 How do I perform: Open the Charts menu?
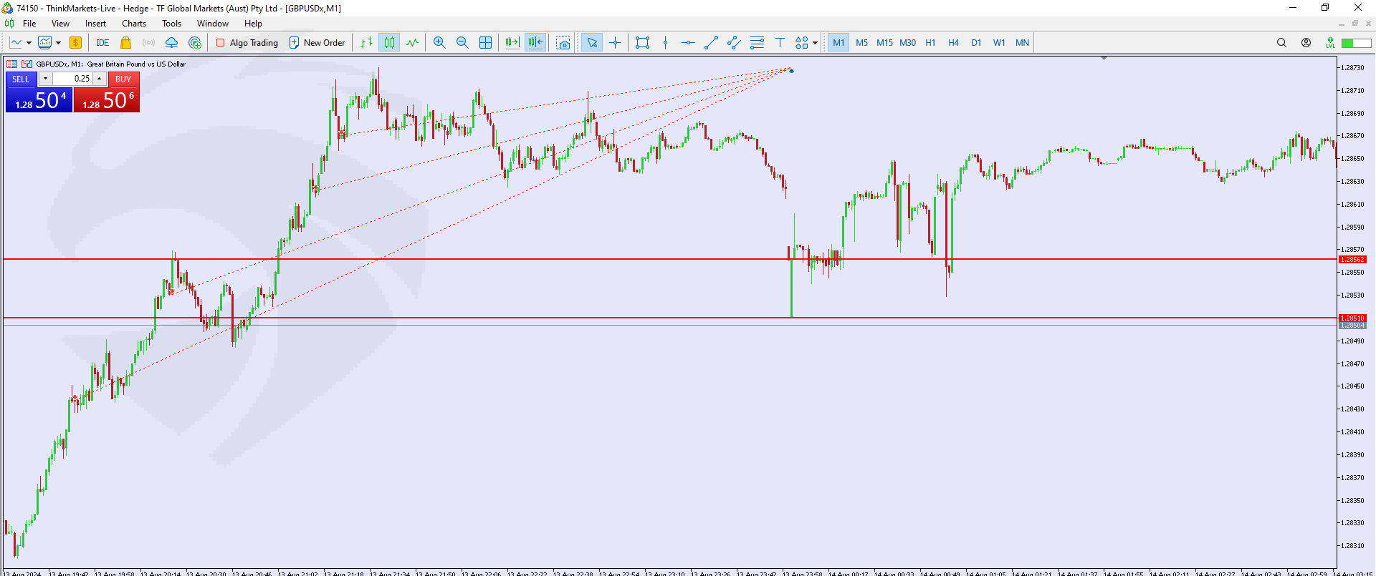coord(133,24)
